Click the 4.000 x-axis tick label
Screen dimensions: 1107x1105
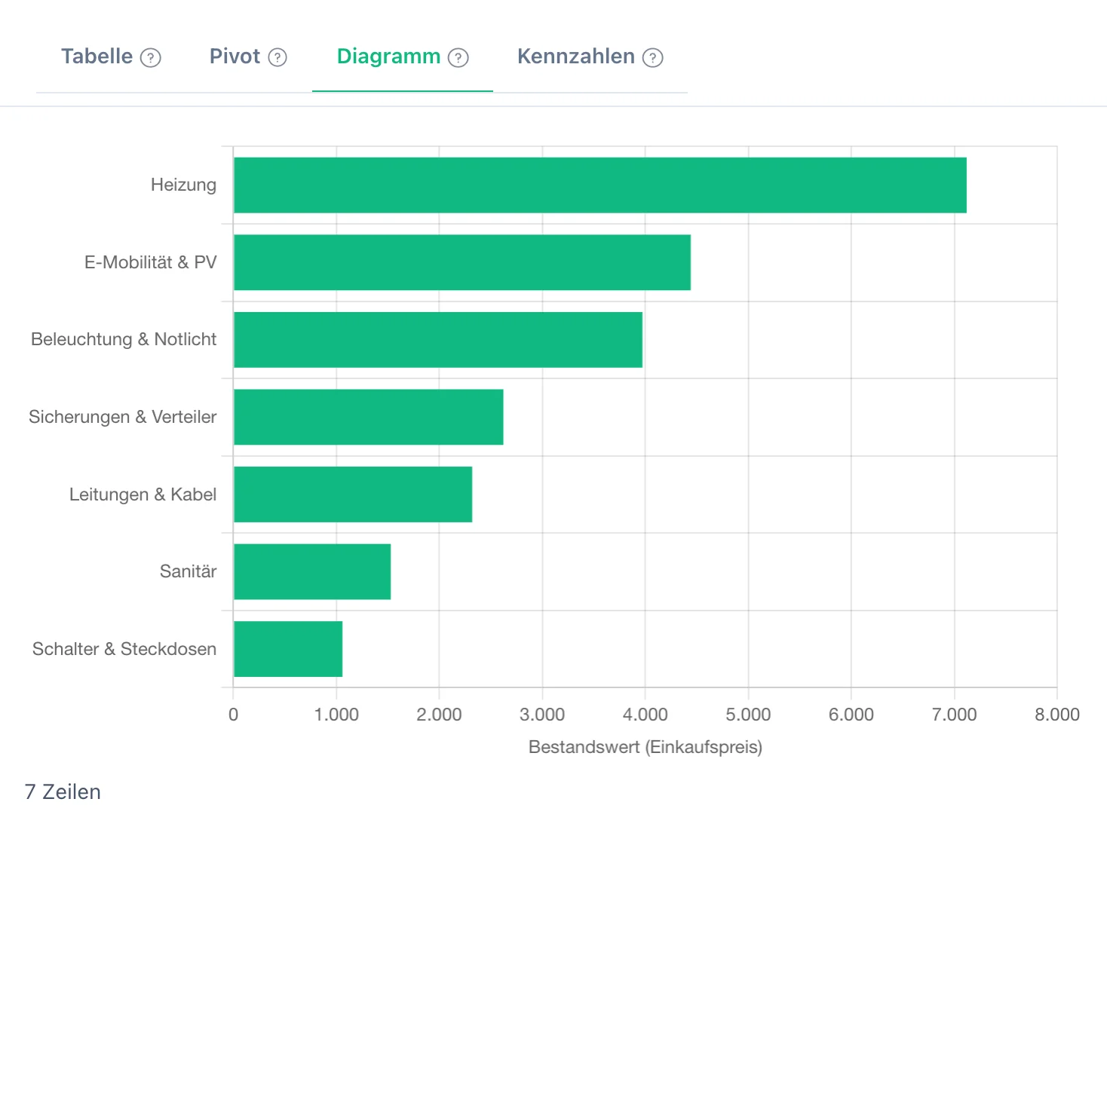[645, 715]
